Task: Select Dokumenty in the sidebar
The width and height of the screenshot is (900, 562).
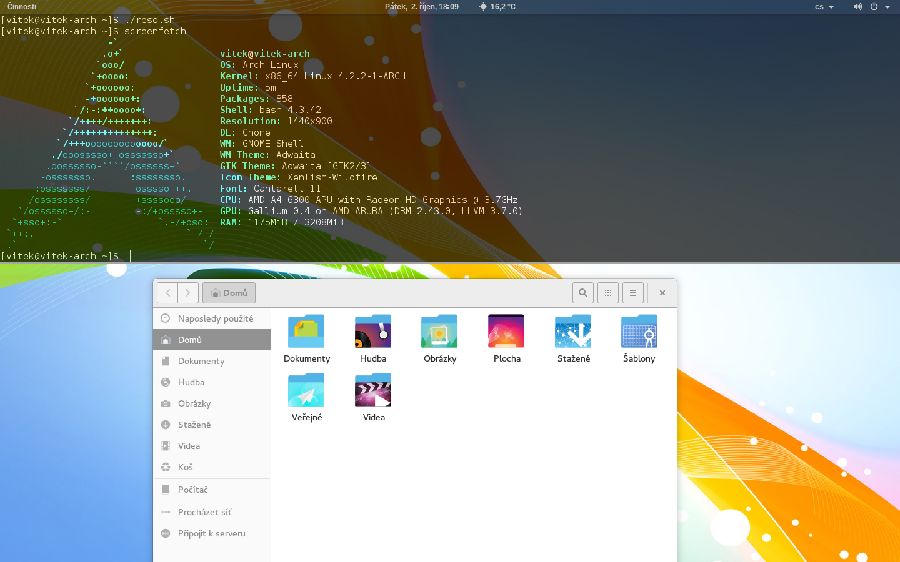Action: point(212,361)
